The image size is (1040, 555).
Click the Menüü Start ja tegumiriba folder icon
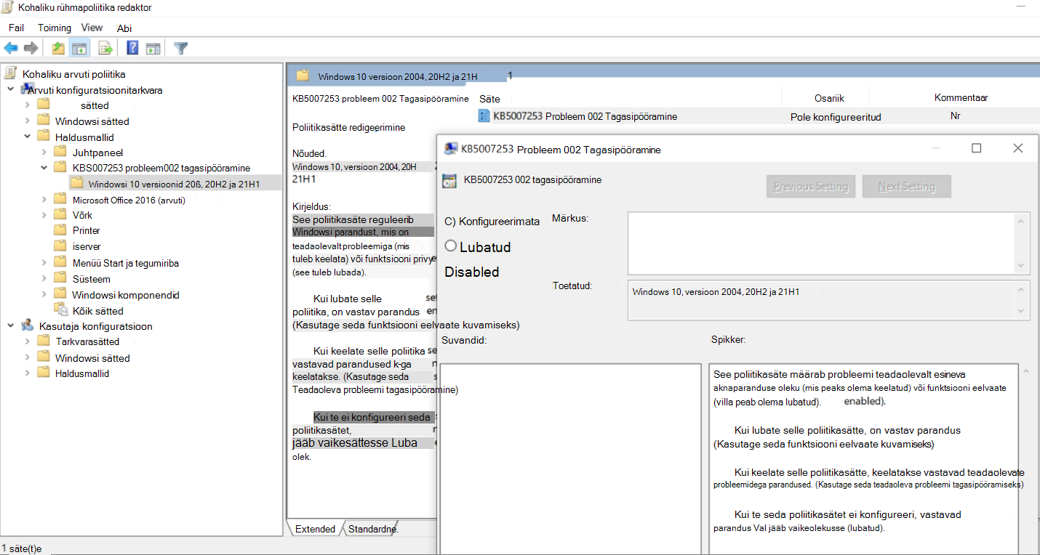(x=60, y=262)
